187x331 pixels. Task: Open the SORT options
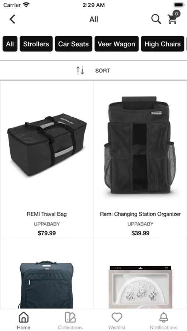[103, 71]
